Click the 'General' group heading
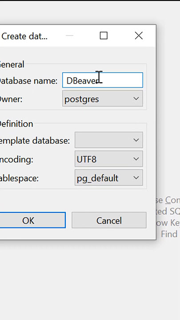 [x=12, y=64]
